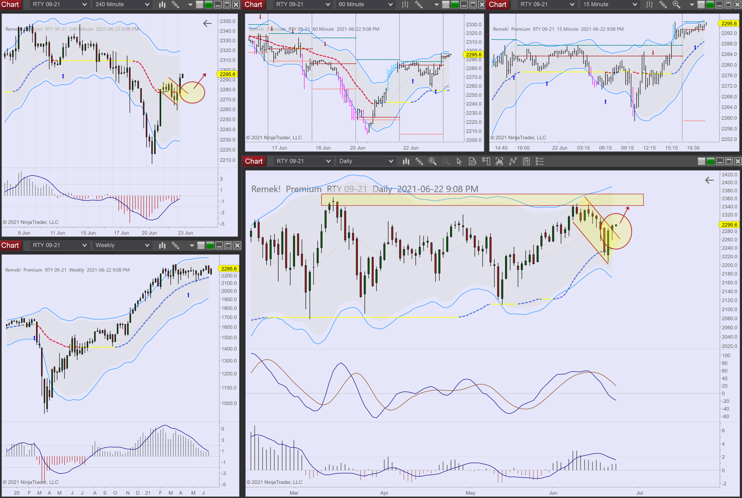Image resolution: width=742 pixels, height=498 pixels.
Task: Open the Daily interval dropdown
Action: 366,161
